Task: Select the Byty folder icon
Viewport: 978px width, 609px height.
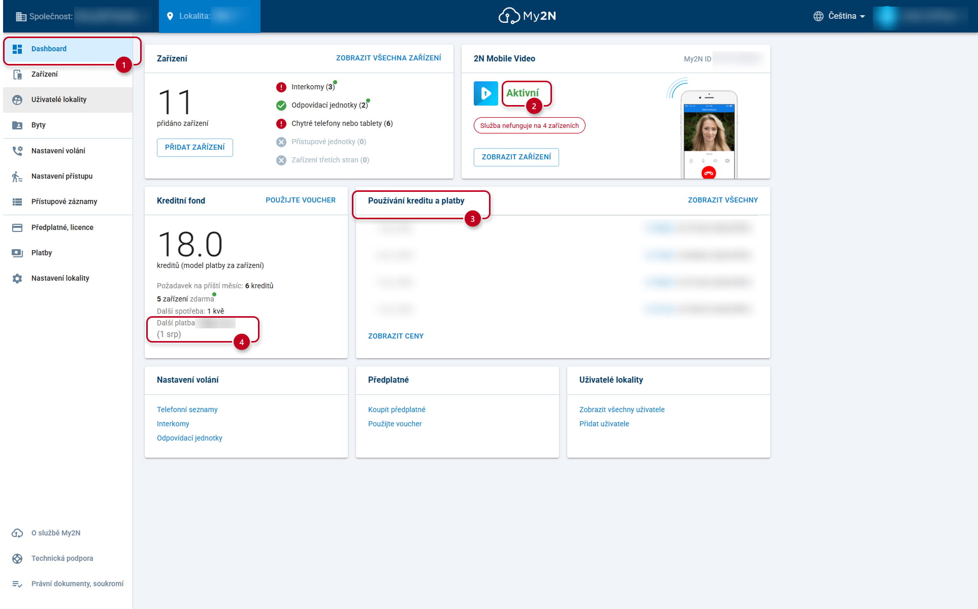Action: [x=17, y=125]
